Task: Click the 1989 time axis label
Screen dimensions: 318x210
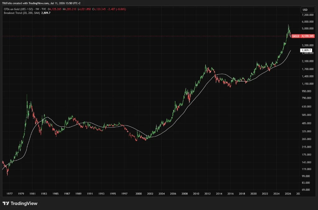Action: (x=79, y=194)
